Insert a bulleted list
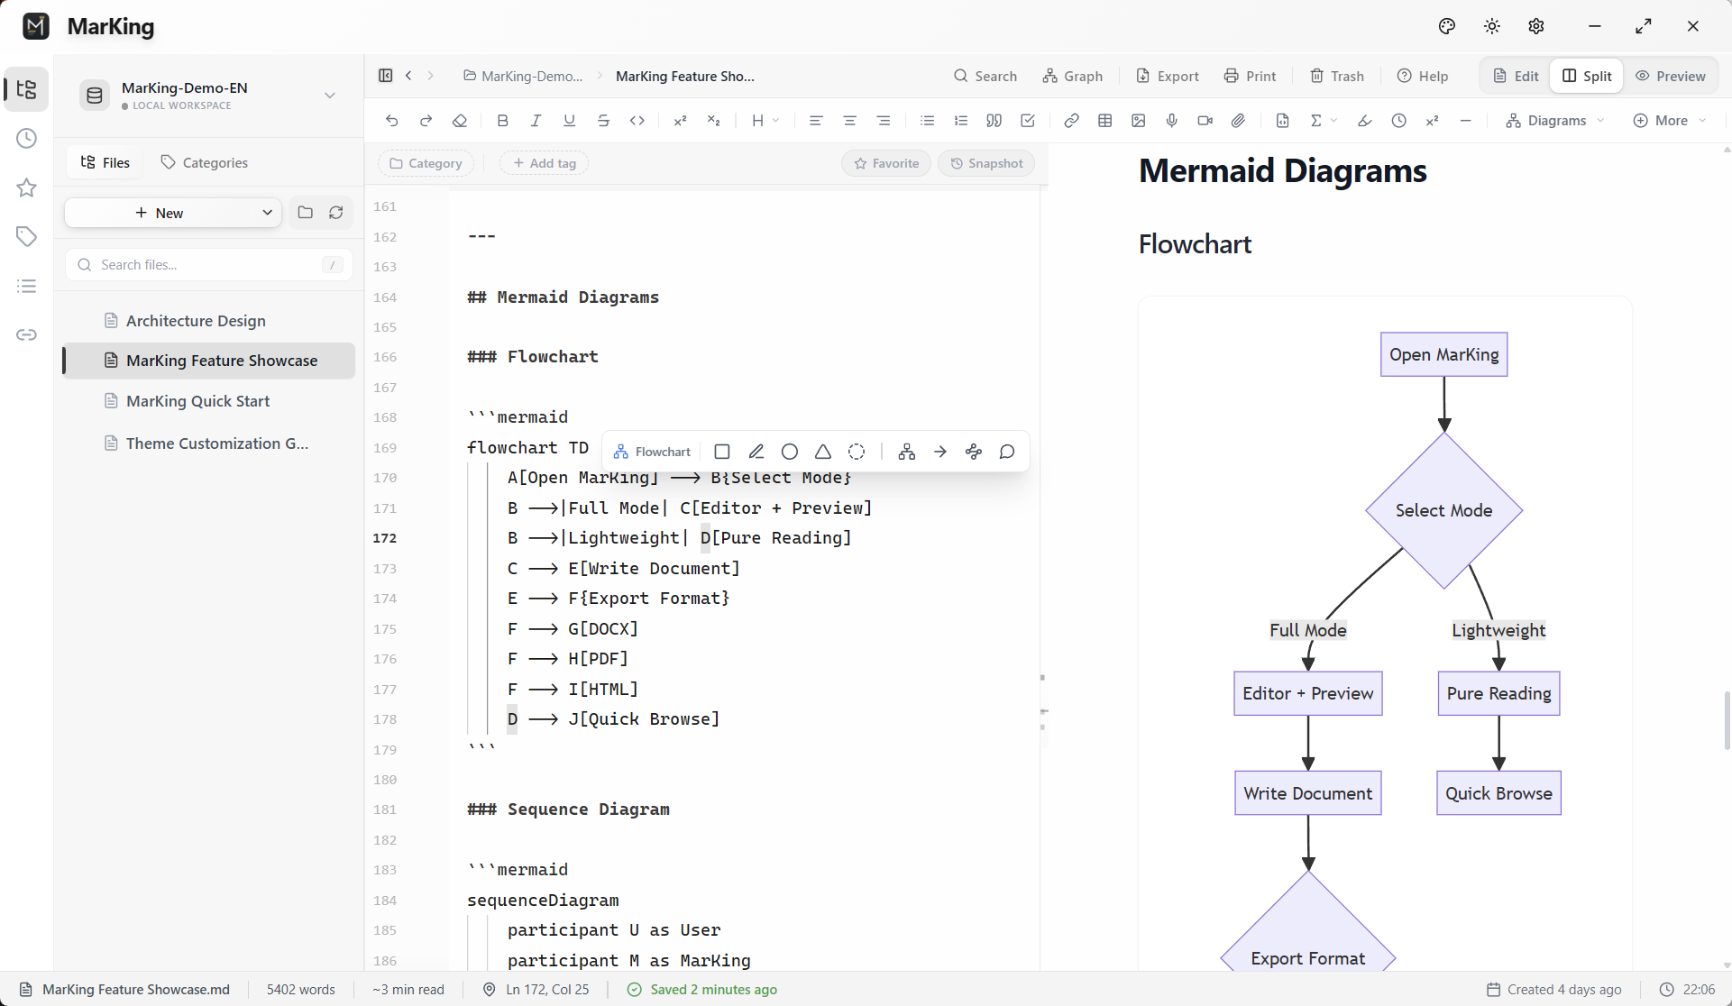The image size is (1732, 1006). [927, 121]
